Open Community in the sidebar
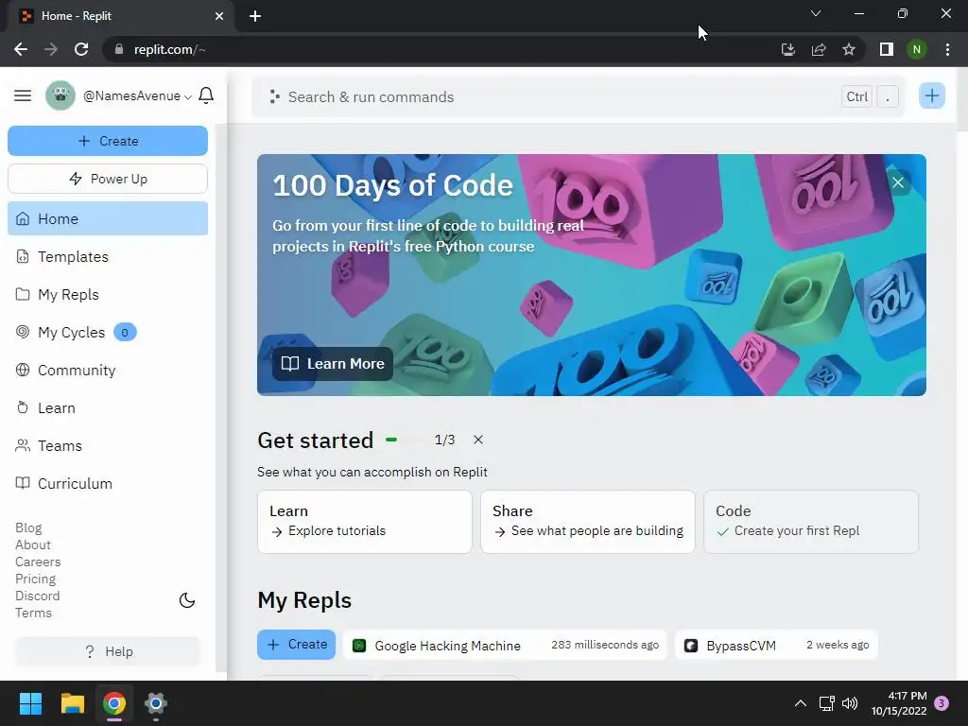 pos(108,371)
